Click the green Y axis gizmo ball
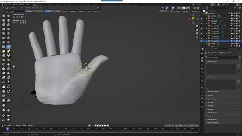Image resolution: width=242 pixels, height=136 pixels. click(193, 18)
